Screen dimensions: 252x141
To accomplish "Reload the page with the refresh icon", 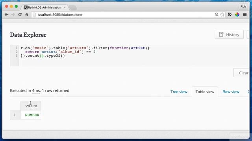I will point(20,14).
